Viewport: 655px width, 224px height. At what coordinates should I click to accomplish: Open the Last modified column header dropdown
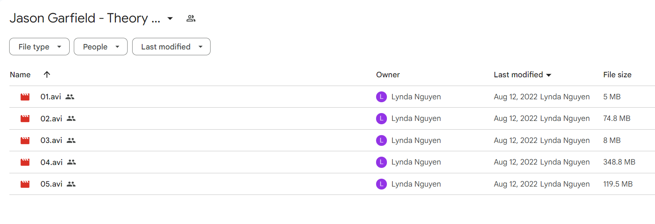coord(522,75)
